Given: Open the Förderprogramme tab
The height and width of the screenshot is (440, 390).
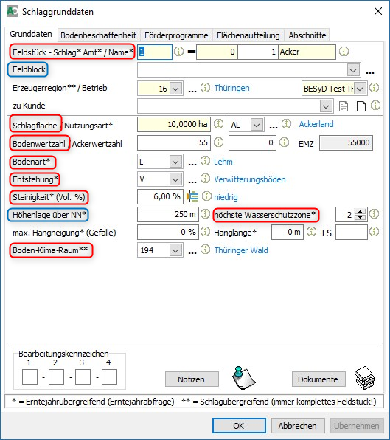Looking at the screenshot, I should point(176,35).
